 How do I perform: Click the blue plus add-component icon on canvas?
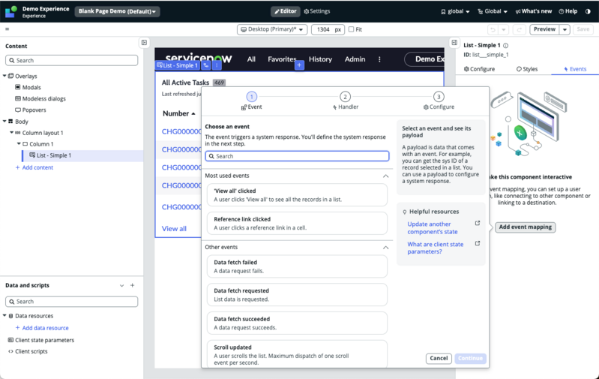(x=299, y=65)
